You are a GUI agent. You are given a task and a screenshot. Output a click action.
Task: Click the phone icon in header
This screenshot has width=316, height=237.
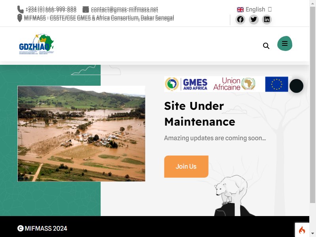pyautogui.click(x=21, y=9)
